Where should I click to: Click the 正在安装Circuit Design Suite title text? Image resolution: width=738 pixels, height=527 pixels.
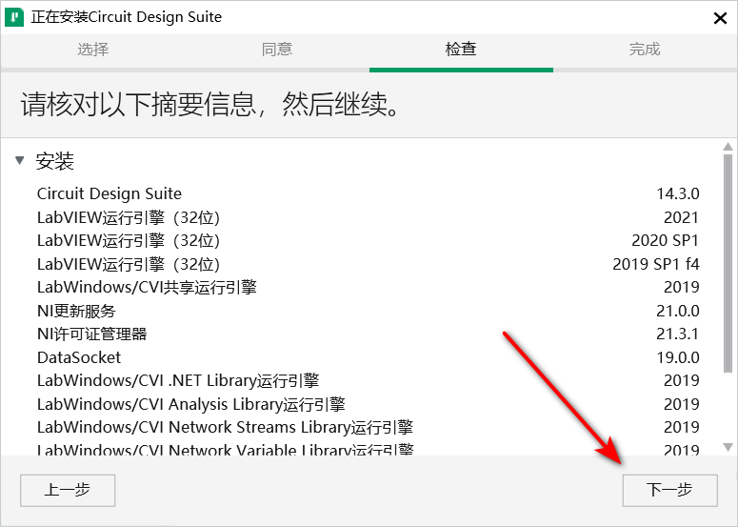click(126, 17)
